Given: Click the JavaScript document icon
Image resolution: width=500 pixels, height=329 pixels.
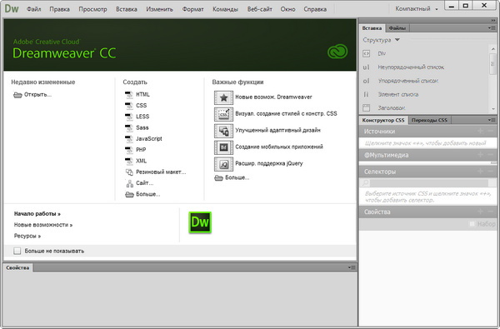Looking at the screenshot, I should click(129, 138).
